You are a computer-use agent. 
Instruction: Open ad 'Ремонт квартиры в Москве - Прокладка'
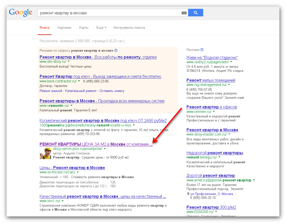(102, 101)
